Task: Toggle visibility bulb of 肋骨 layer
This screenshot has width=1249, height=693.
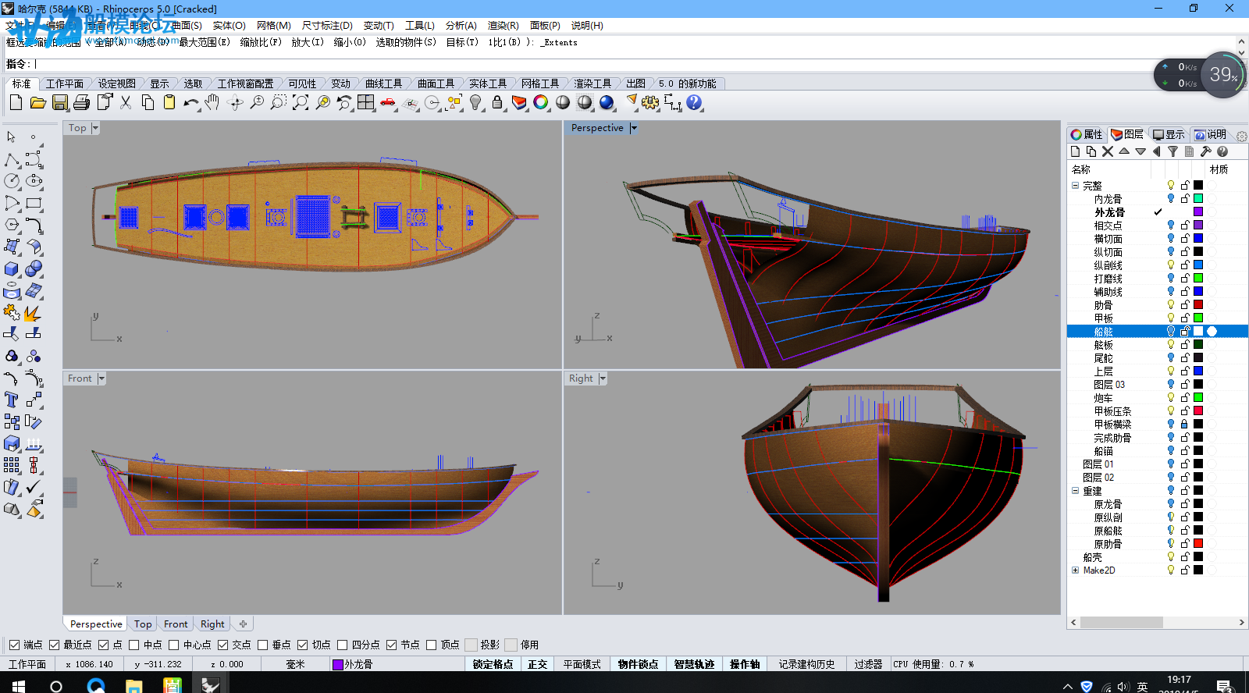Action: [x=1170, y=304]
